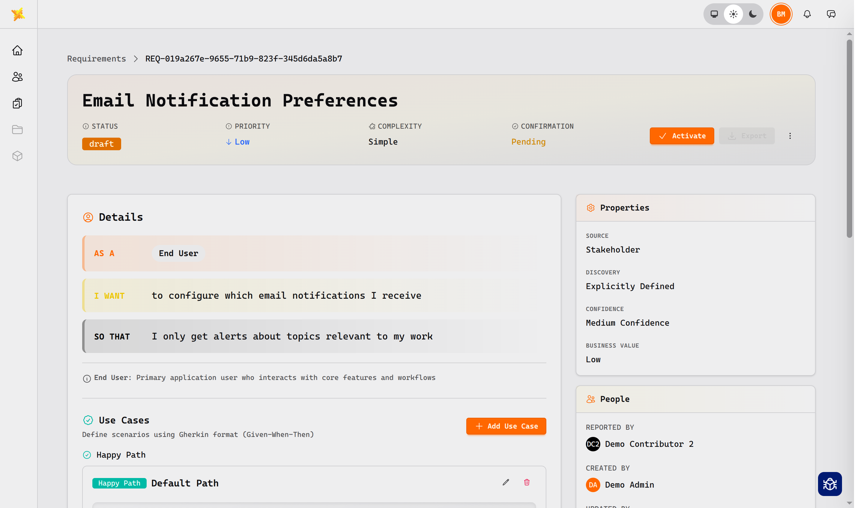The width and height of the screenshot is (863, 508).
Task: Enable light theme mode
Action: tap(733, 14)
